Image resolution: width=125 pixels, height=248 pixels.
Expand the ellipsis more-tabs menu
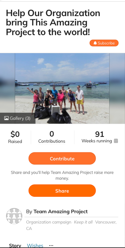point(51,245)
